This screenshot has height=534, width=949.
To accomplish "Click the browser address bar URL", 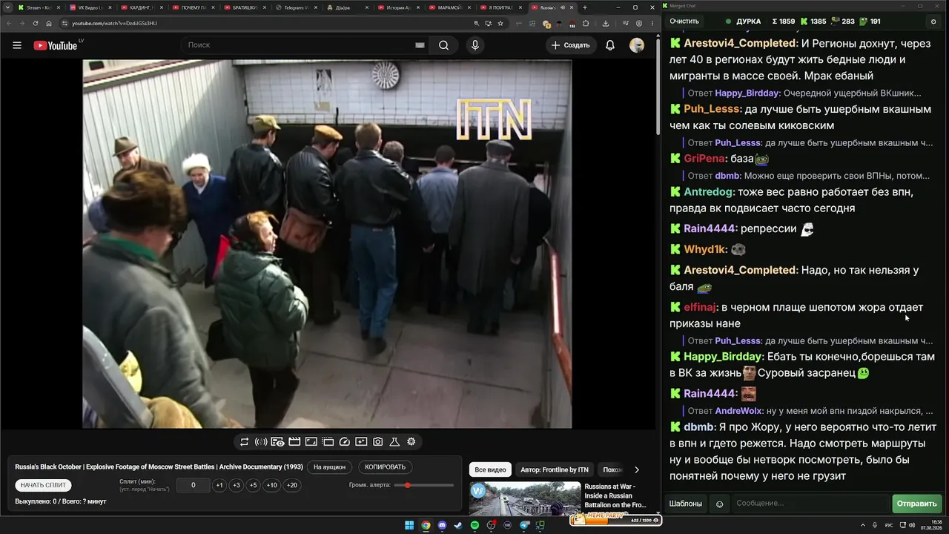I will point(114,23).
